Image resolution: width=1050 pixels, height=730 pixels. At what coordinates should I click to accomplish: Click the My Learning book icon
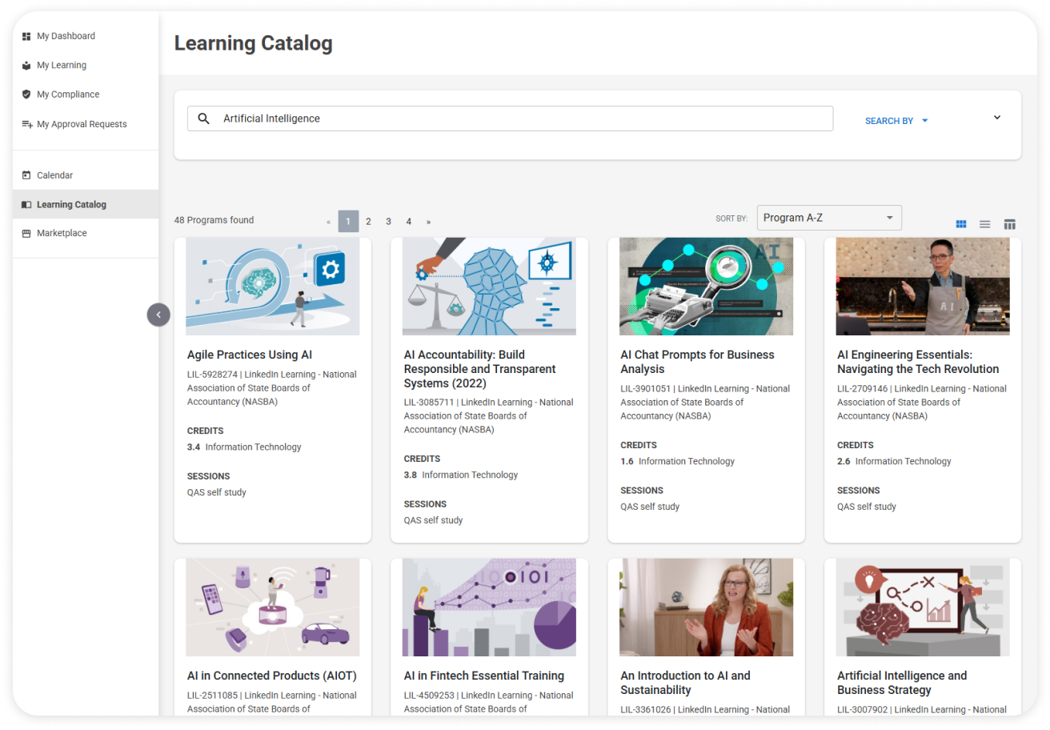pyautogui.click(x=26, y=66)
